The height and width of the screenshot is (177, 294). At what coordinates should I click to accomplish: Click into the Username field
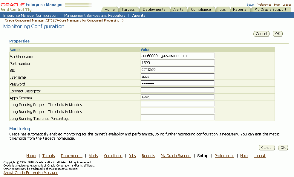coord(177,77)
